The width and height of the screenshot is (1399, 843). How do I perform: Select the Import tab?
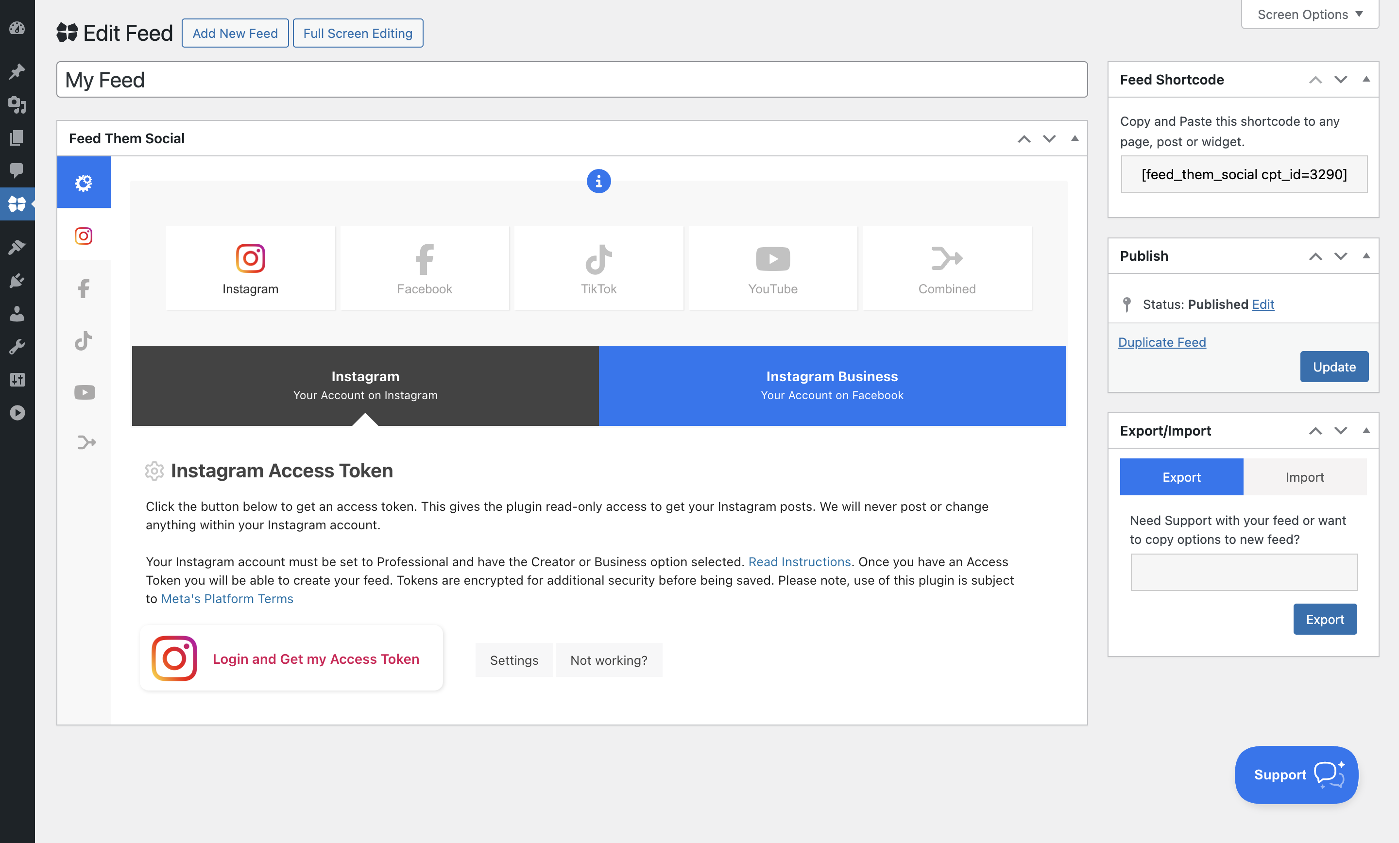point(1305,477)
